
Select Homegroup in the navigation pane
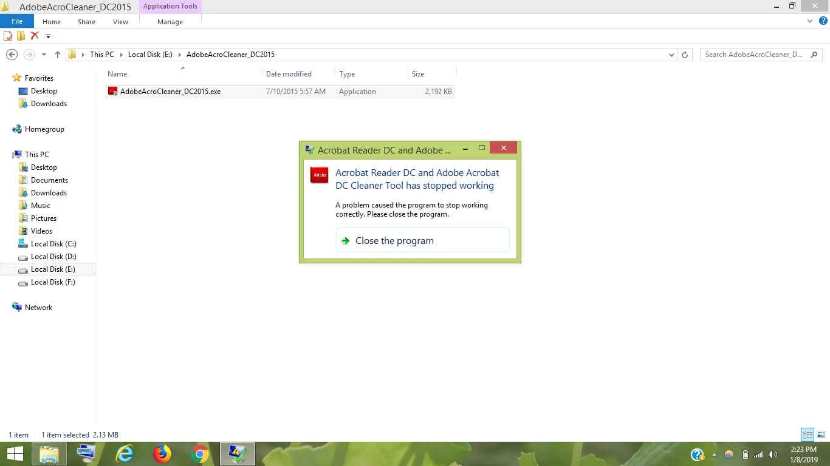coord(44,129)
